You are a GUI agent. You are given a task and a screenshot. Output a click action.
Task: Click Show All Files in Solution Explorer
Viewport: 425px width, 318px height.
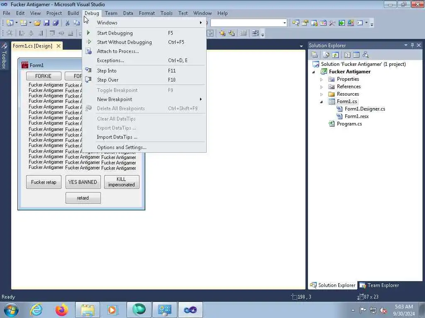(326, 55)
